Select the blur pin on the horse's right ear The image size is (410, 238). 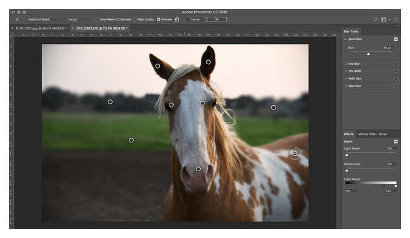pos(208,62)
